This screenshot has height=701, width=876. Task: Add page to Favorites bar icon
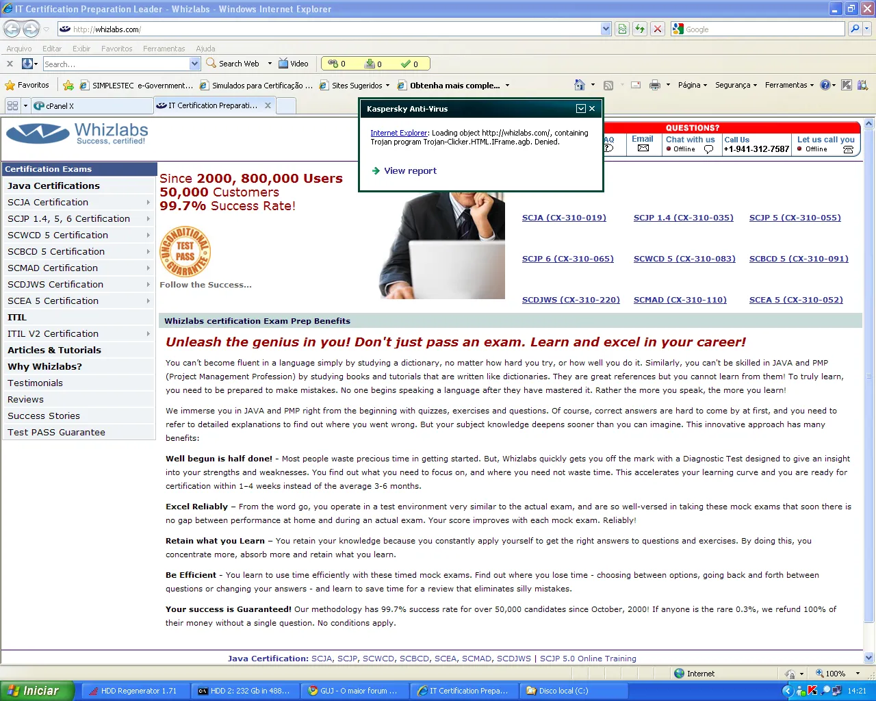(68, 86)
